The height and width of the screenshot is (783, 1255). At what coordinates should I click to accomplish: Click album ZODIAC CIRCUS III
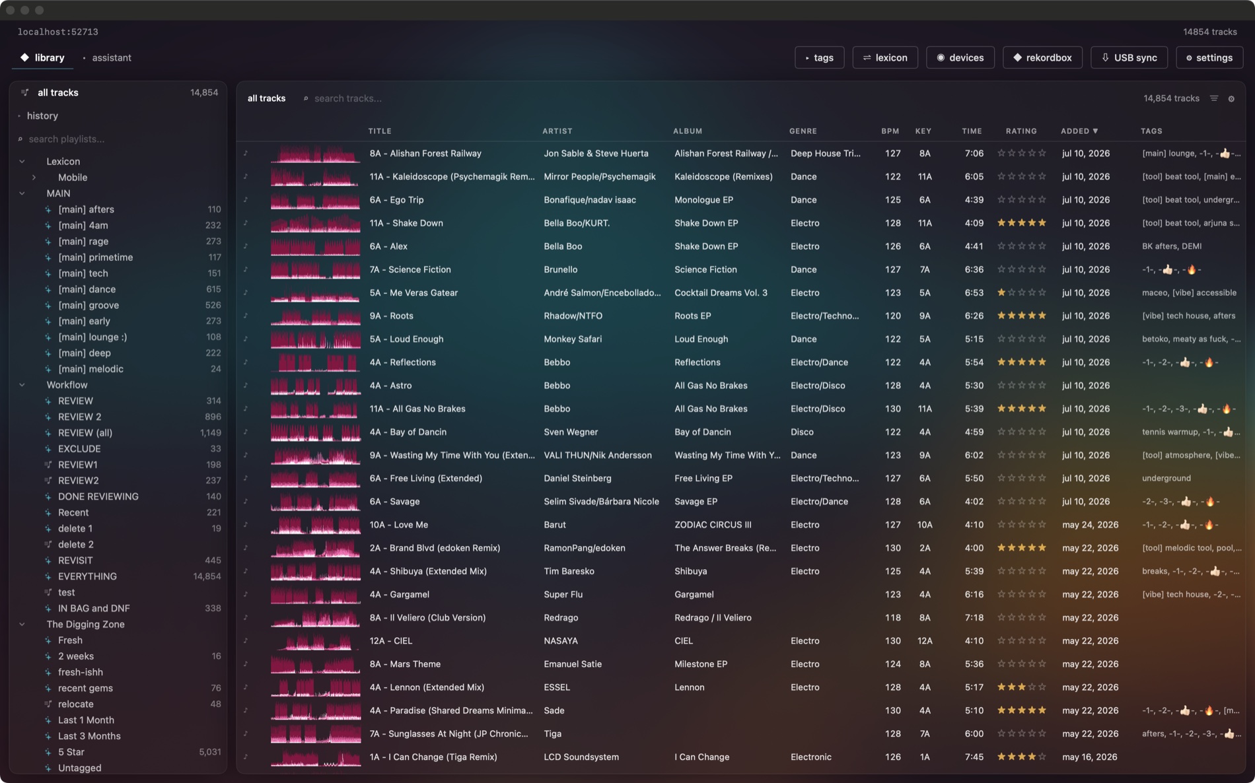[713, 524]
